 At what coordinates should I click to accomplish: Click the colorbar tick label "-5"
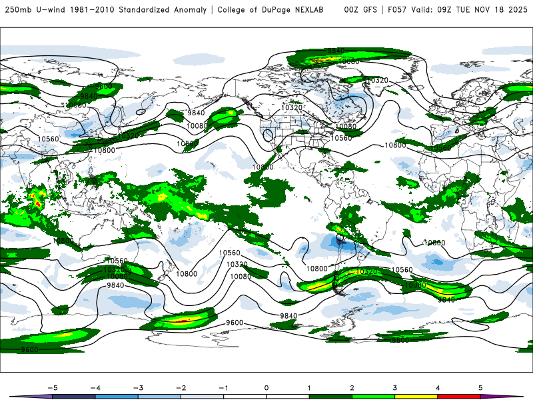[53, 388]
